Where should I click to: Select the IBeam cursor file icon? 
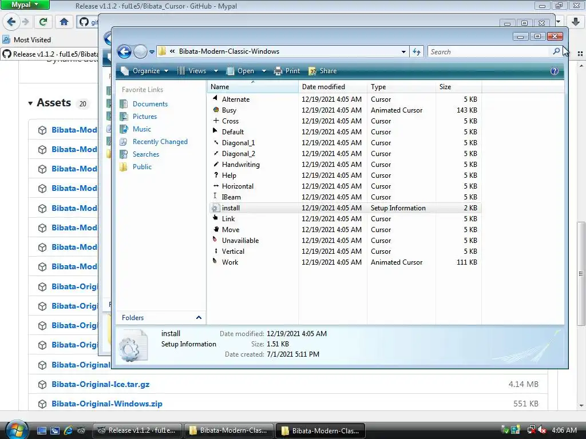pos(215,196)
